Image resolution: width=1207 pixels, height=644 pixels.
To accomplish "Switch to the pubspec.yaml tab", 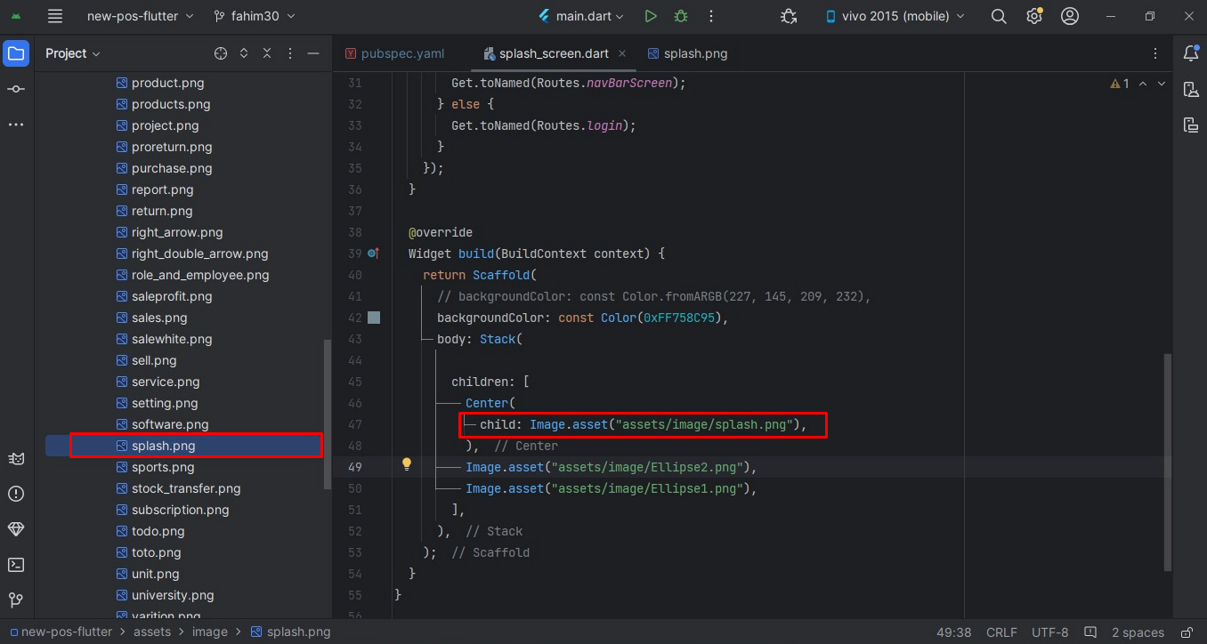I will point(395,53).
